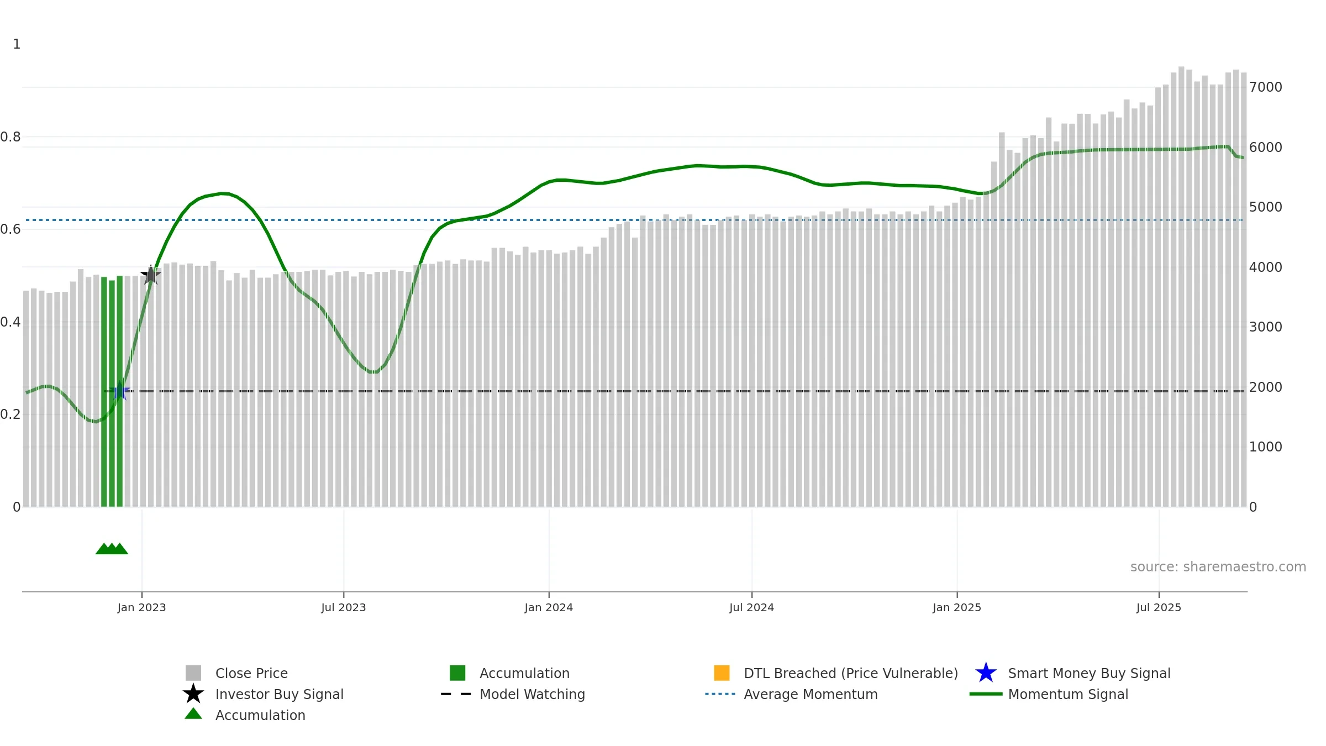Toggle the Momentum Signal legend label

[1068, 694]
